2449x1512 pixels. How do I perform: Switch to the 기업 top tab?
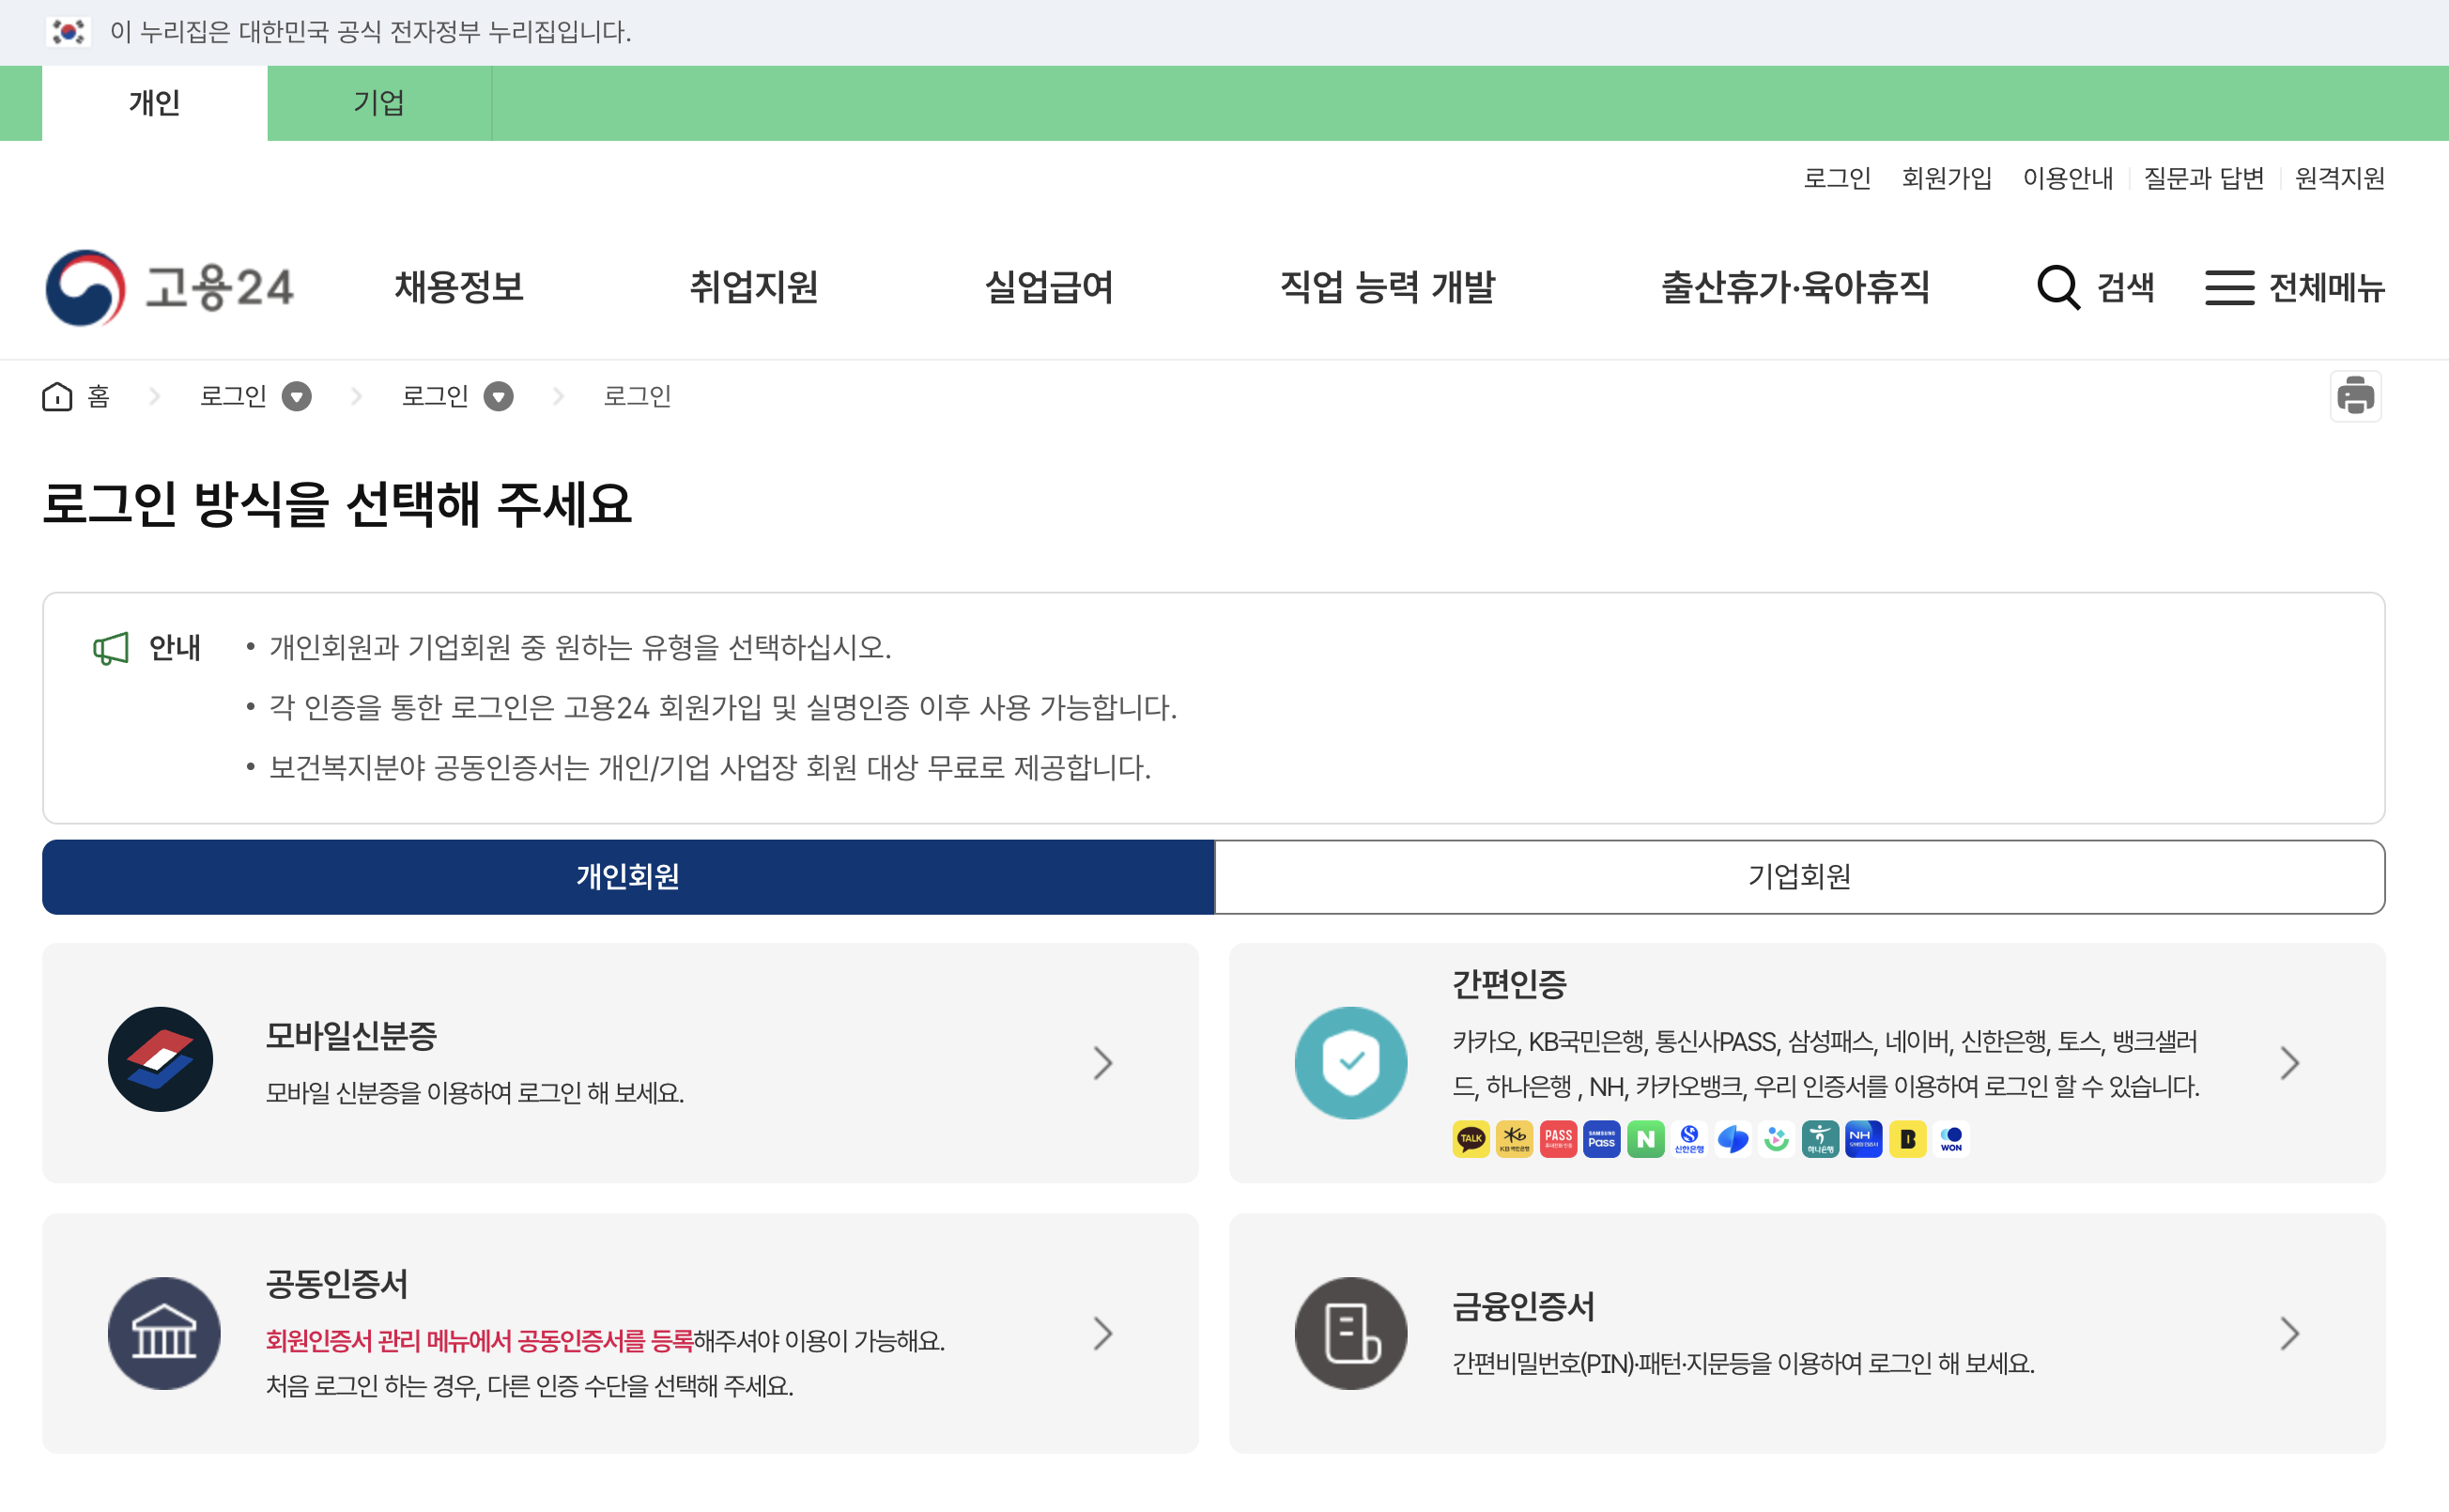(x=378, y=103)
